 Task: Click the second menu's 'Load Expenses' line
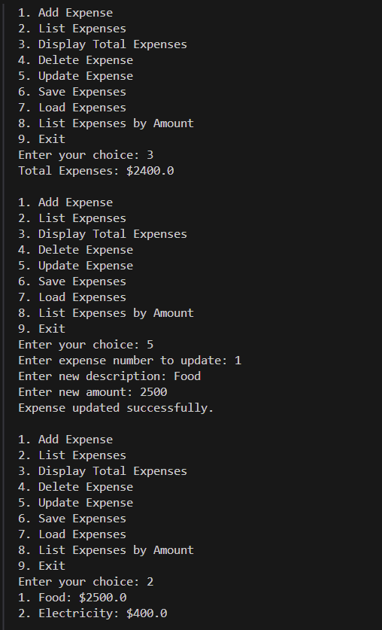click(x=72, y=297)
